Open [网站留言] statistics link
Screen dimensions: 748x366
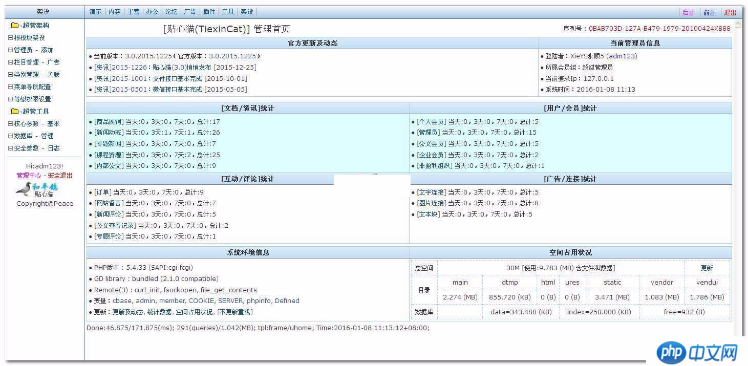tap(109, 203)
